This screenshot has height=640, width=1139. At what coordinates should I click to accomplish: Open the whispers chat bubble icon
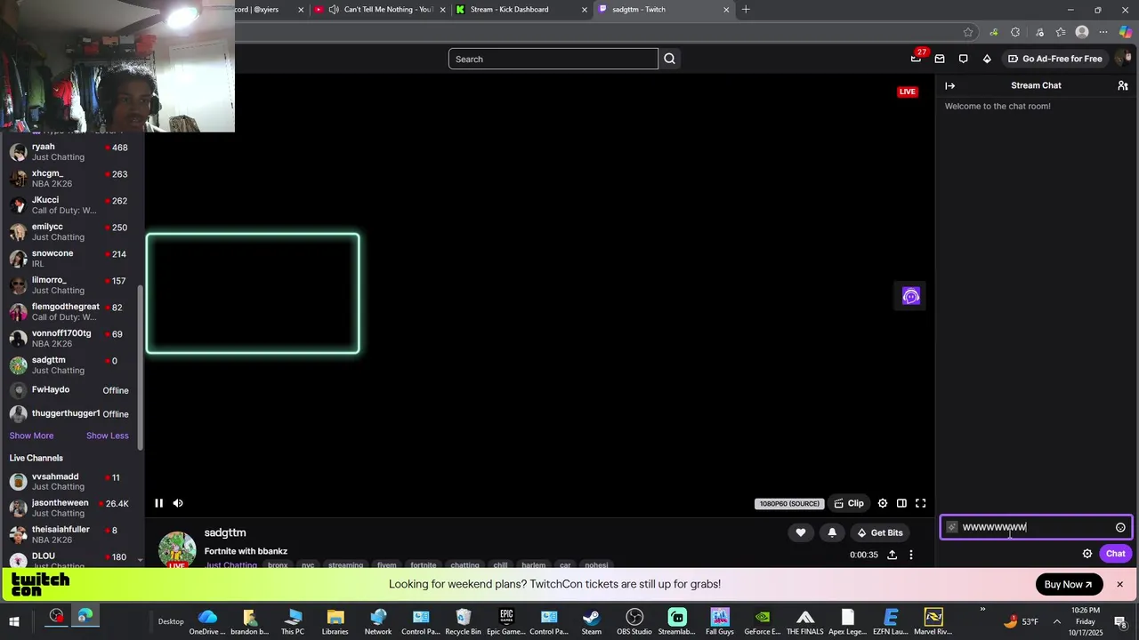point(963,59)
